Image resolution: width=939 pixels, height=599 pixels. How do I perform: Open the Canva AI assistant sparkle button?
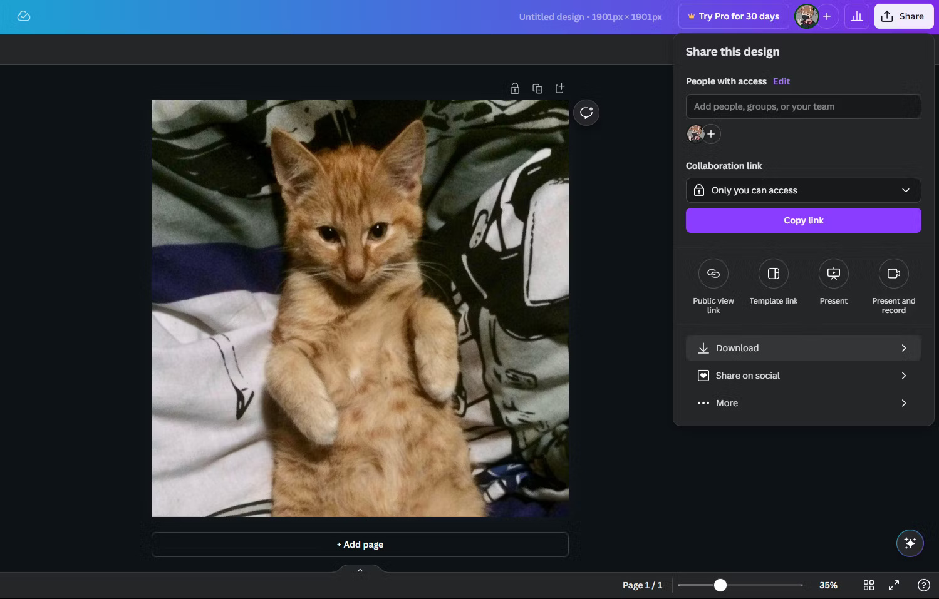pyautogui.click(x=910, y=543)
